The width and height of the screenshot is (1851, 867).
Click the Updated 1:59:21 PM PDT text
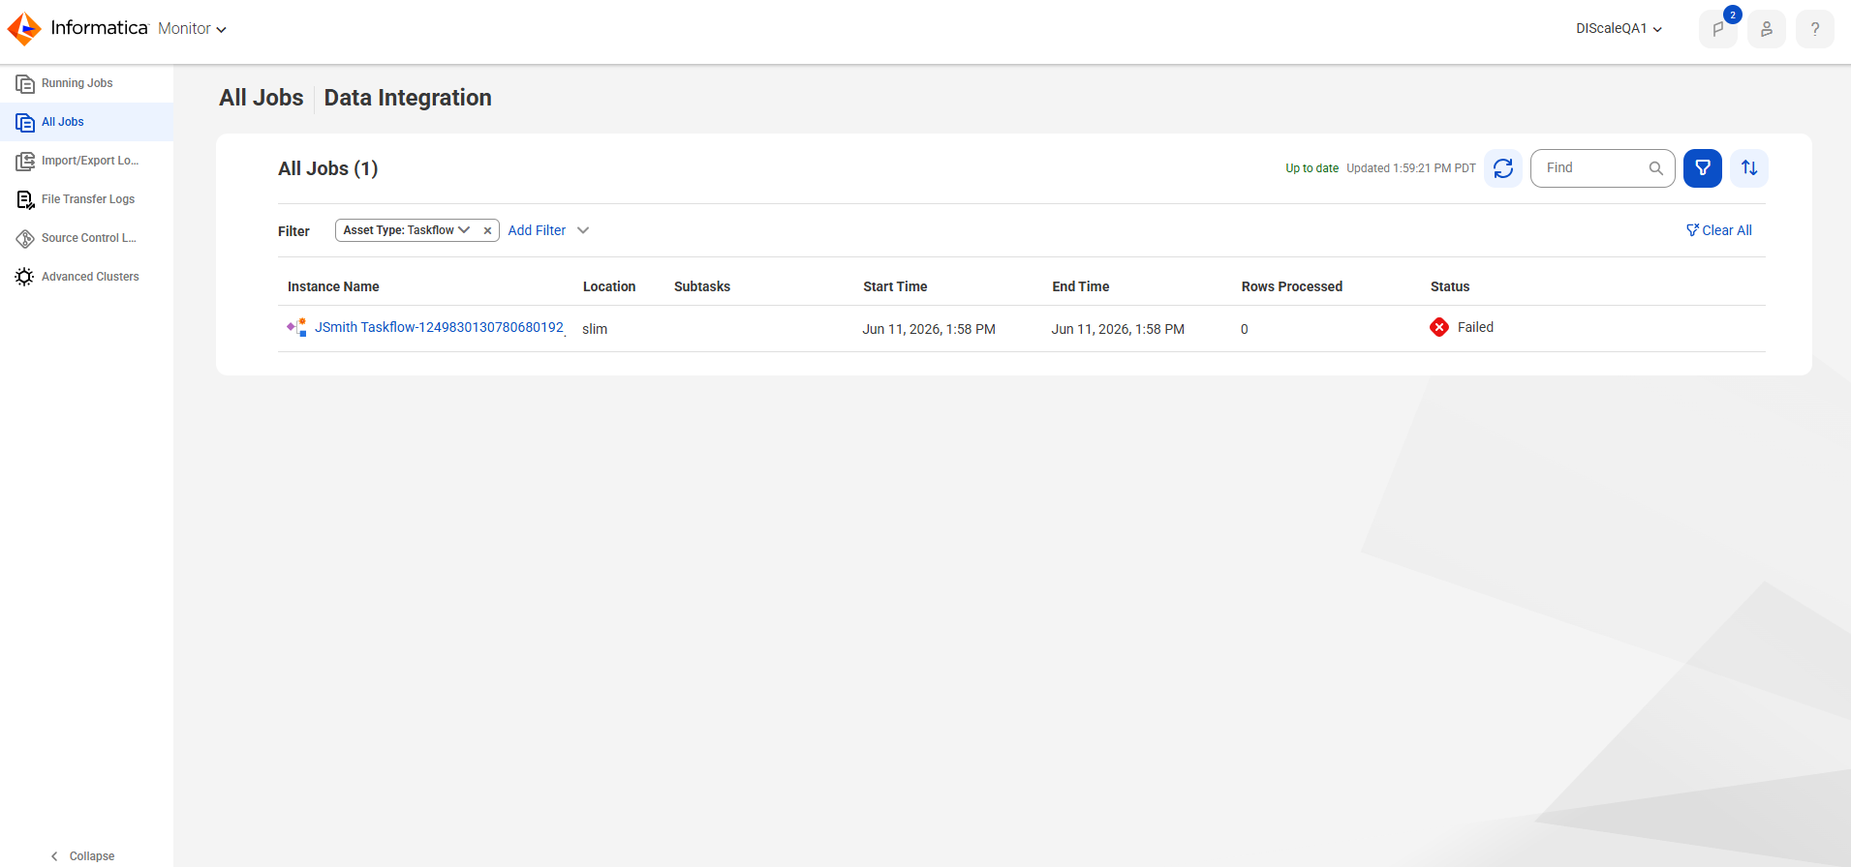coord(1411,168)
